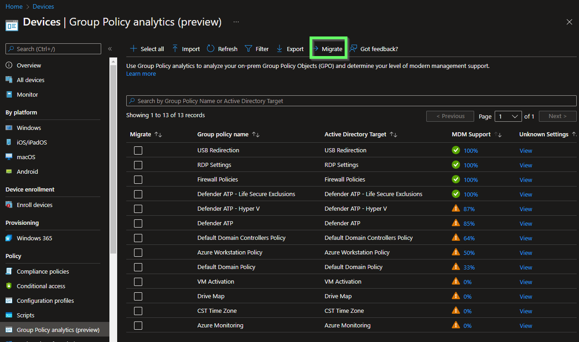579x342 pixels.
Task: Sort by Group policy name column
Action: pyautogui.click(x=256, y=135)
